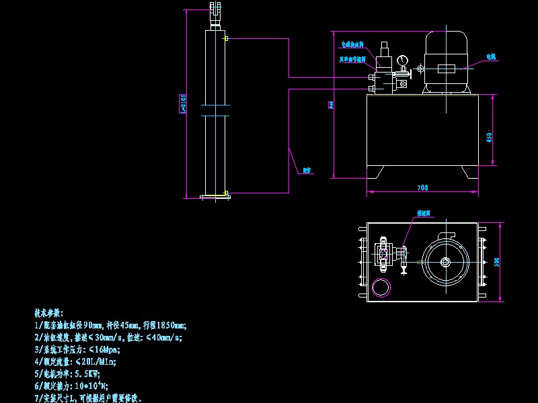Click the break section on the cylinder tube
Image resolution: width=538 pixels, height=403 pixels.
point(215,110)
